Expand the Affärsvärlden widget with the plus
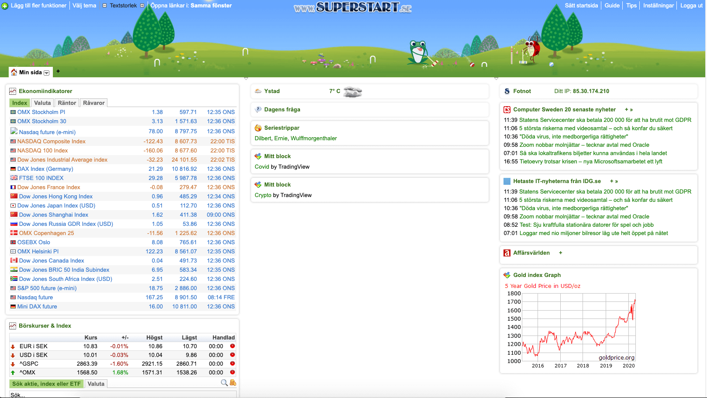The image size is (707, 398). point(561,253)
